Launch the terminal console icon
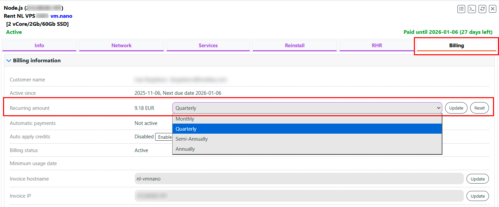This screenshot has height=207, width=499. pos(472,9)
